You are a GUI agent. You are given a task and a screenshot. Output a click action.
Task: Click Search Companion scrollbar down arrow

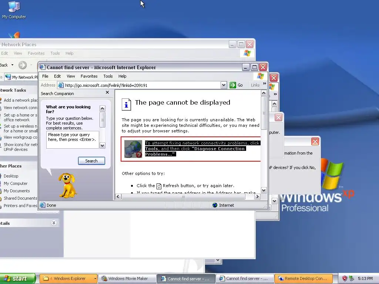click(103, 145)
